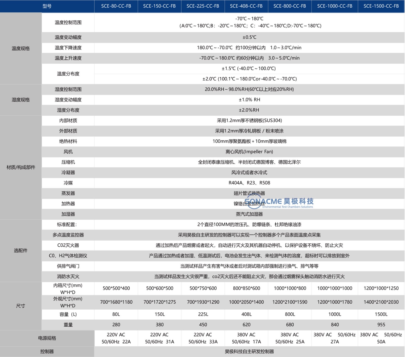Screen dimensions: 405x357
Task: Click the SCE-80-CC-FB column header
Action: point(116,6)
